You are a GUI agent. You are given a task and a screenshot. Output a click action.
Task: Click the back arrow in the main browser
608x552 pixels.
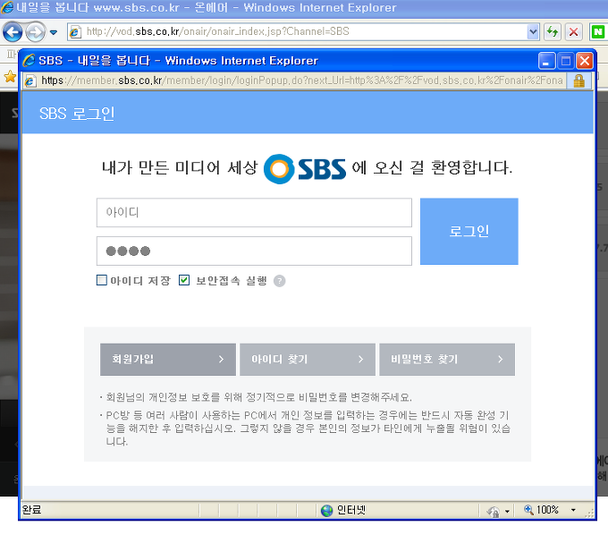[13, 32]
